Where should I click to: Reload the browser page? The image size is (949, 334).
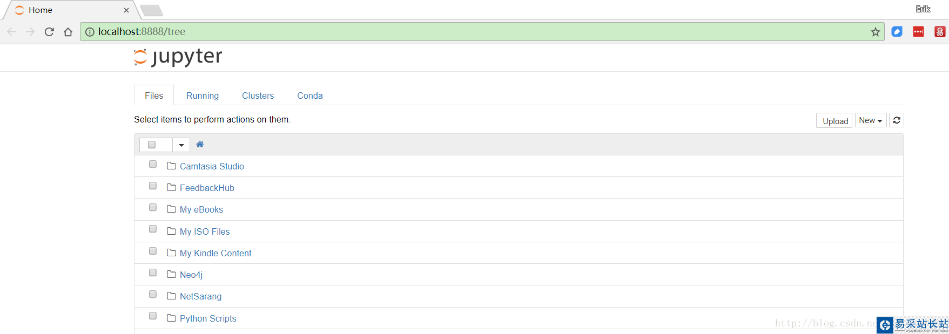[x=49, y=32]
